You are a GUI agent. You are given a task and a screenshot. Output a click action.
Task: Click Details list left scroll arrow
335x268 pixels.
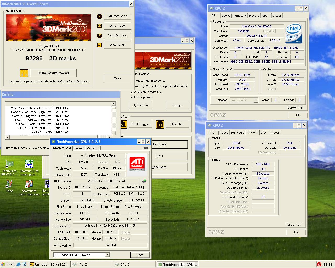pyautogui.click(x=7, y=137)
